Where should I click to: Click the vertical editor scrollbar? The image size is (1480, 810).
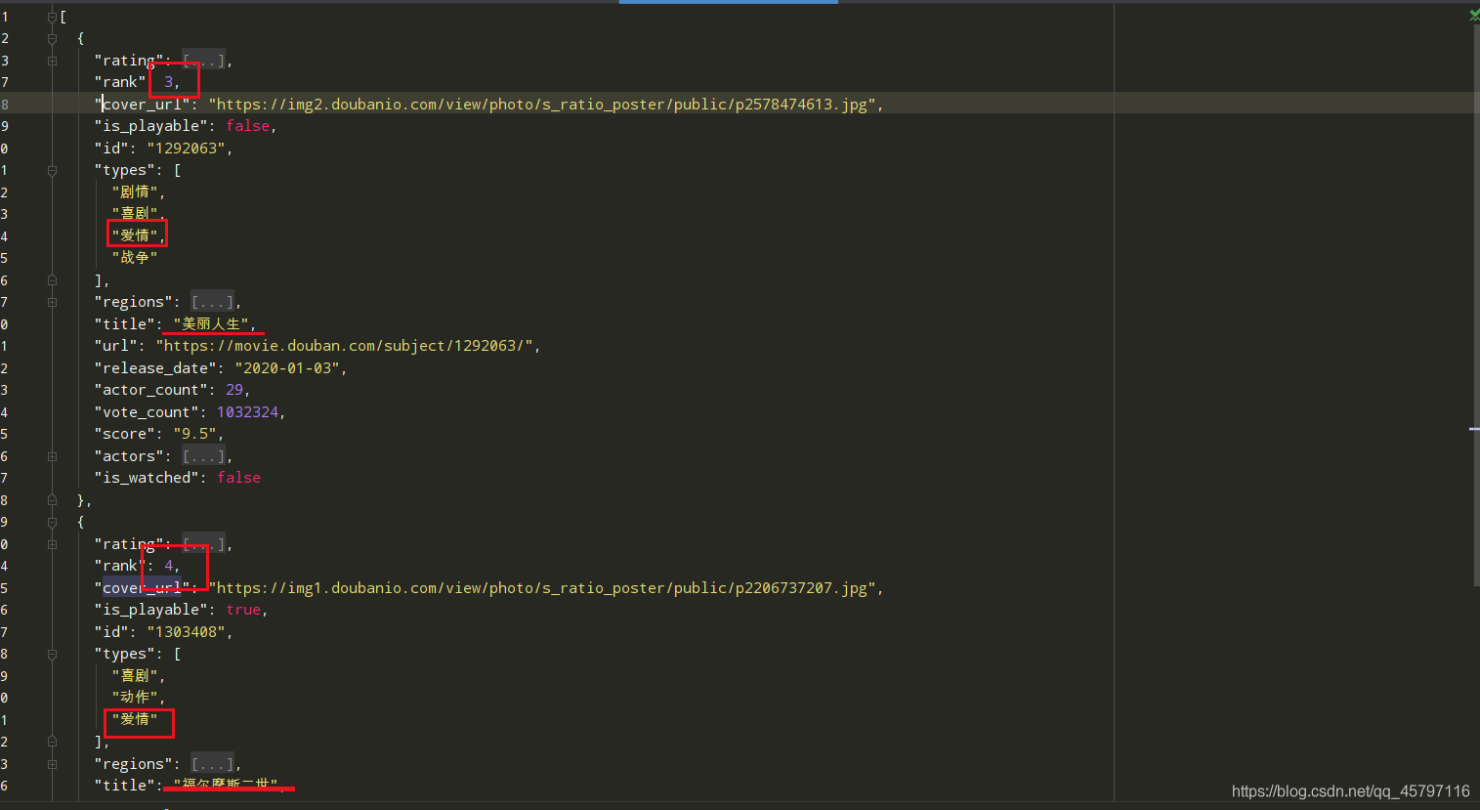(1475, 305)
